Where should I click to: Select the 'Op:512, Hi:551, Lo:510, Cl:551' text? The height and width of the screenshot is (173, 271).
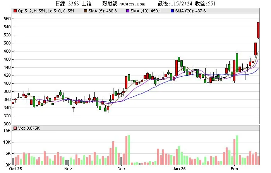click(x=46, y=11)
